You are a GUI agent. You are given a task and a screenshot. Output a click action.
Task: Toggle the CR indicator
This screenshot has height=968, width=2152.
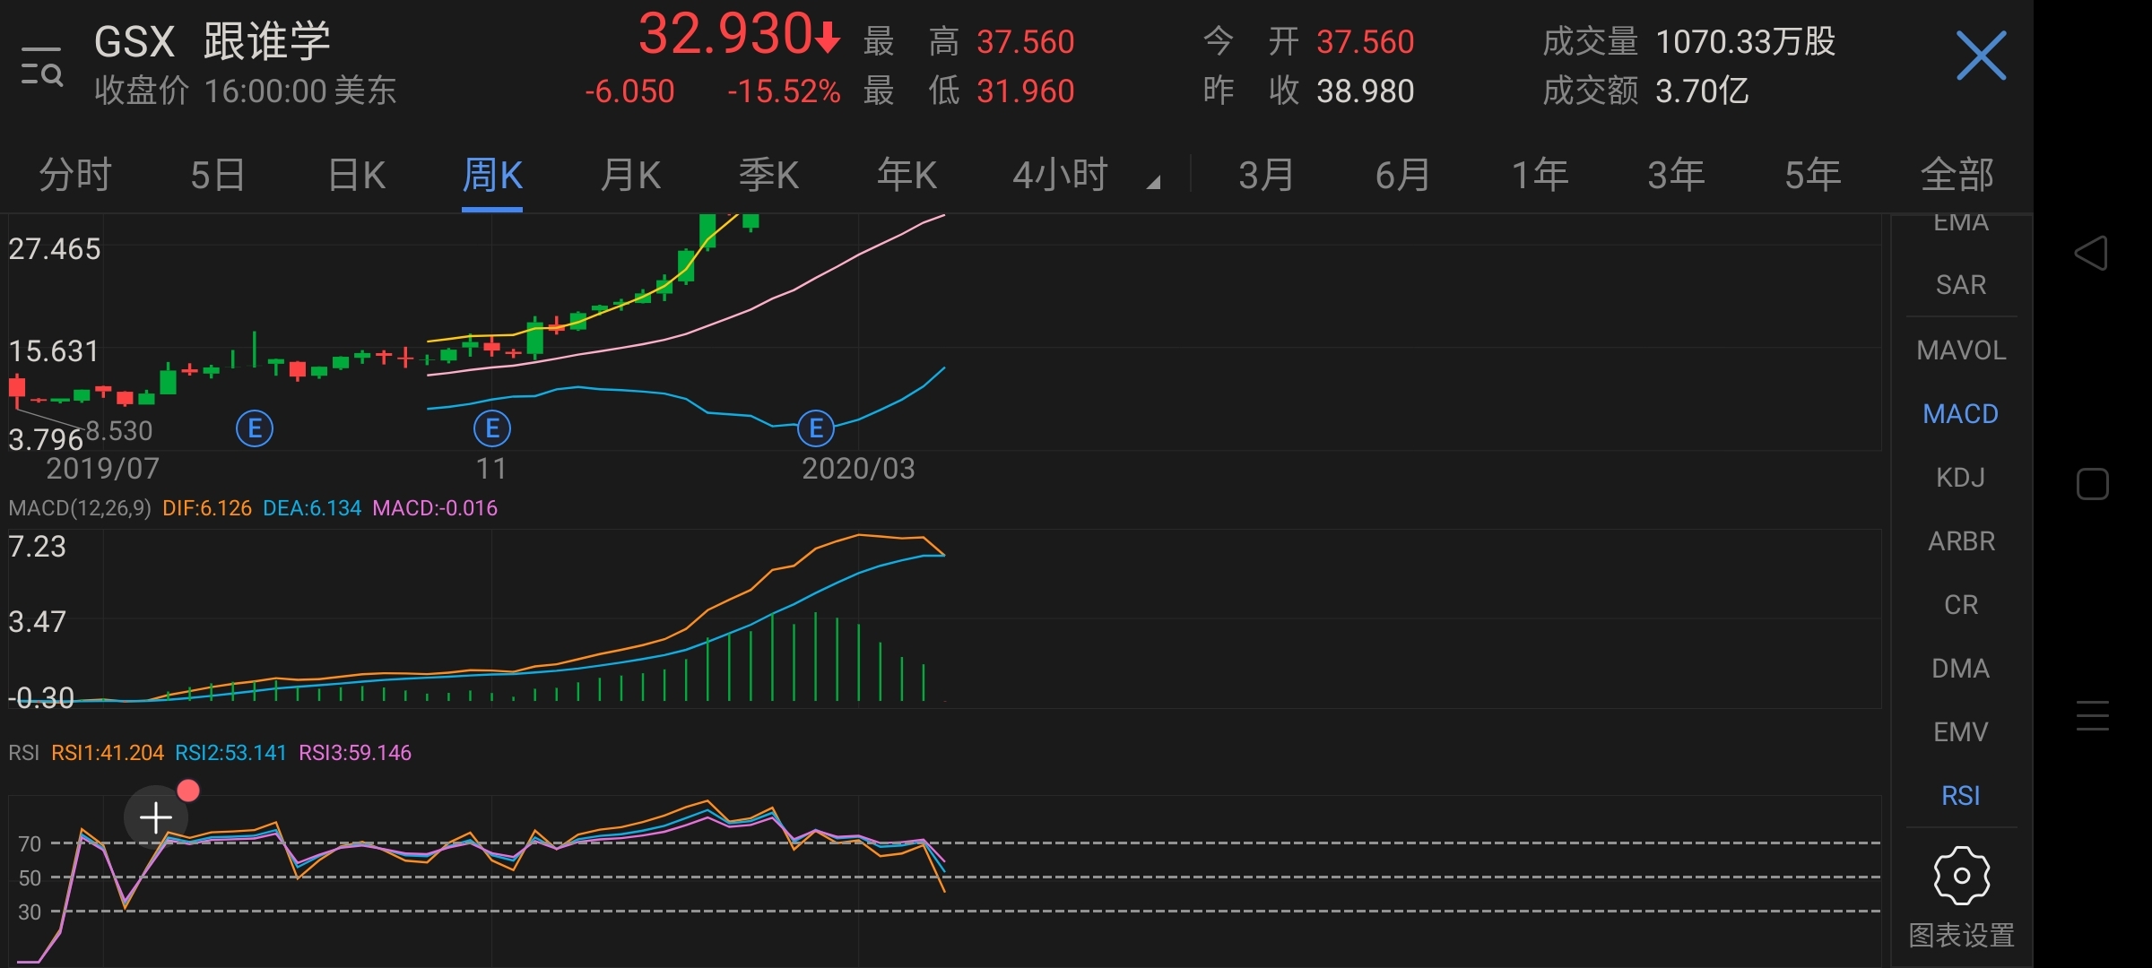[1961, 604]
